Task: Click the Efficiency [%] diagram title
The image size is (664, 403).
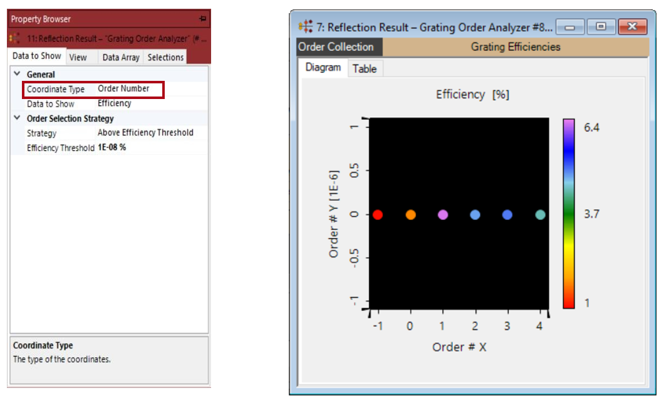Action: pyautogui.click(x=472, y=95)
